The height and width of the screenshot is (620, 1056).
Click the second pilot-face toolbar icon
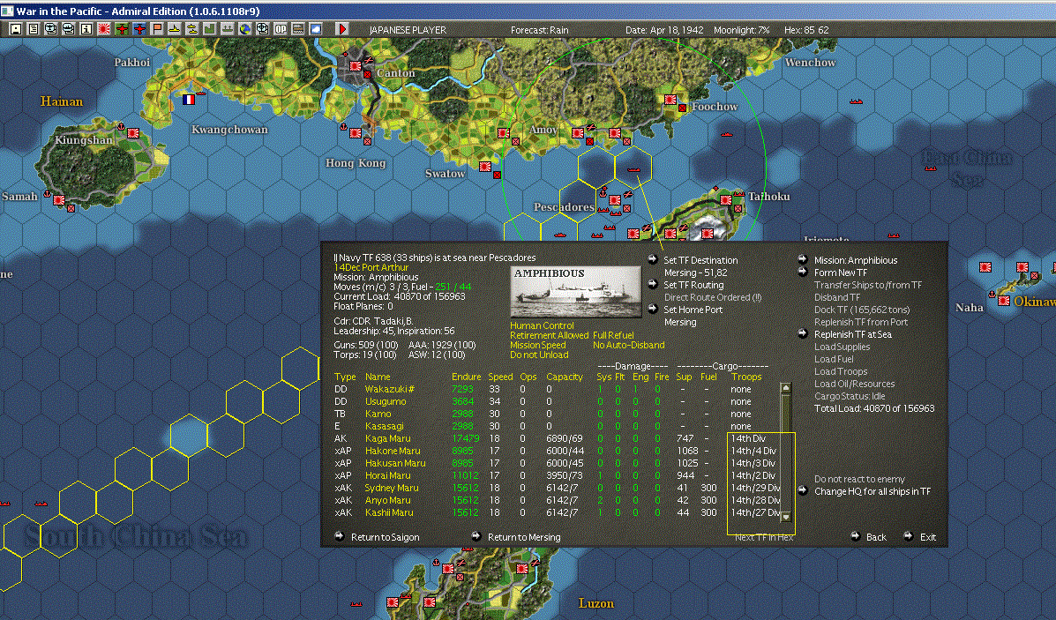tap(68, 29)
